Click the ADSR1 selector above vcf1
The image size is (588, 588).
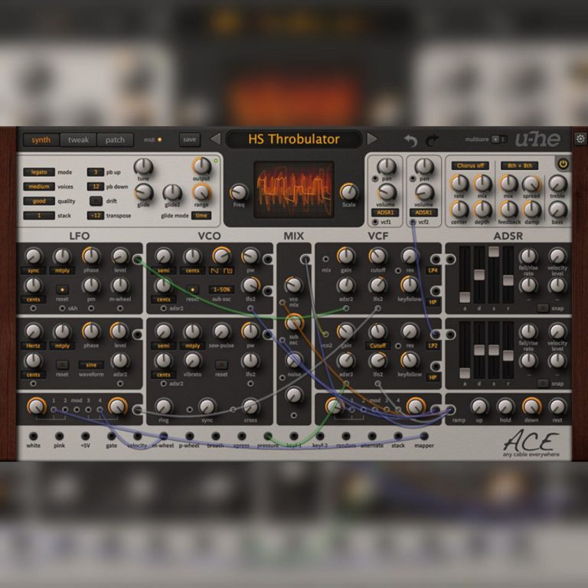tap(386, 213)
